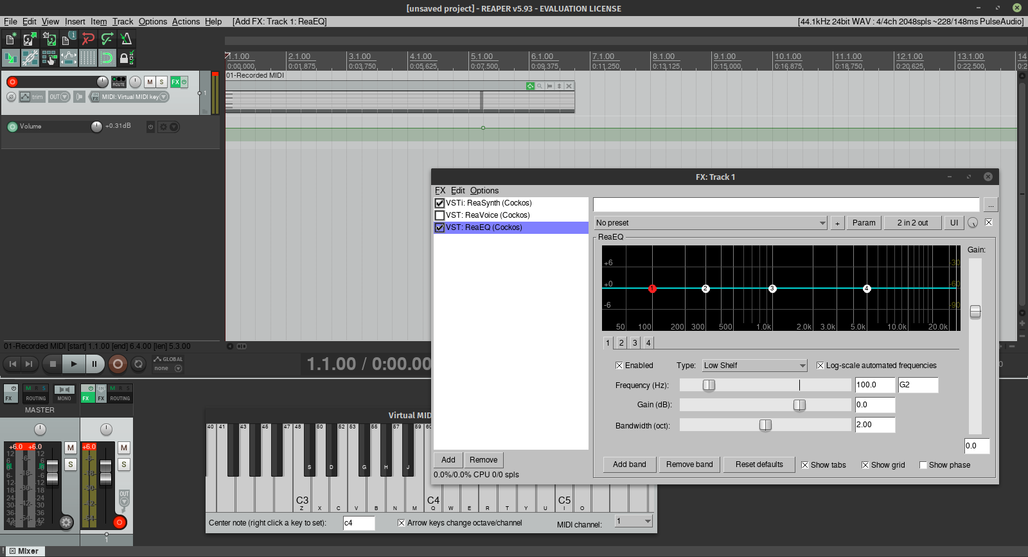This screenshot has width=1028, height=557.
Task: Open track 1 trim automation mode button
Action: tap(31, 97)
